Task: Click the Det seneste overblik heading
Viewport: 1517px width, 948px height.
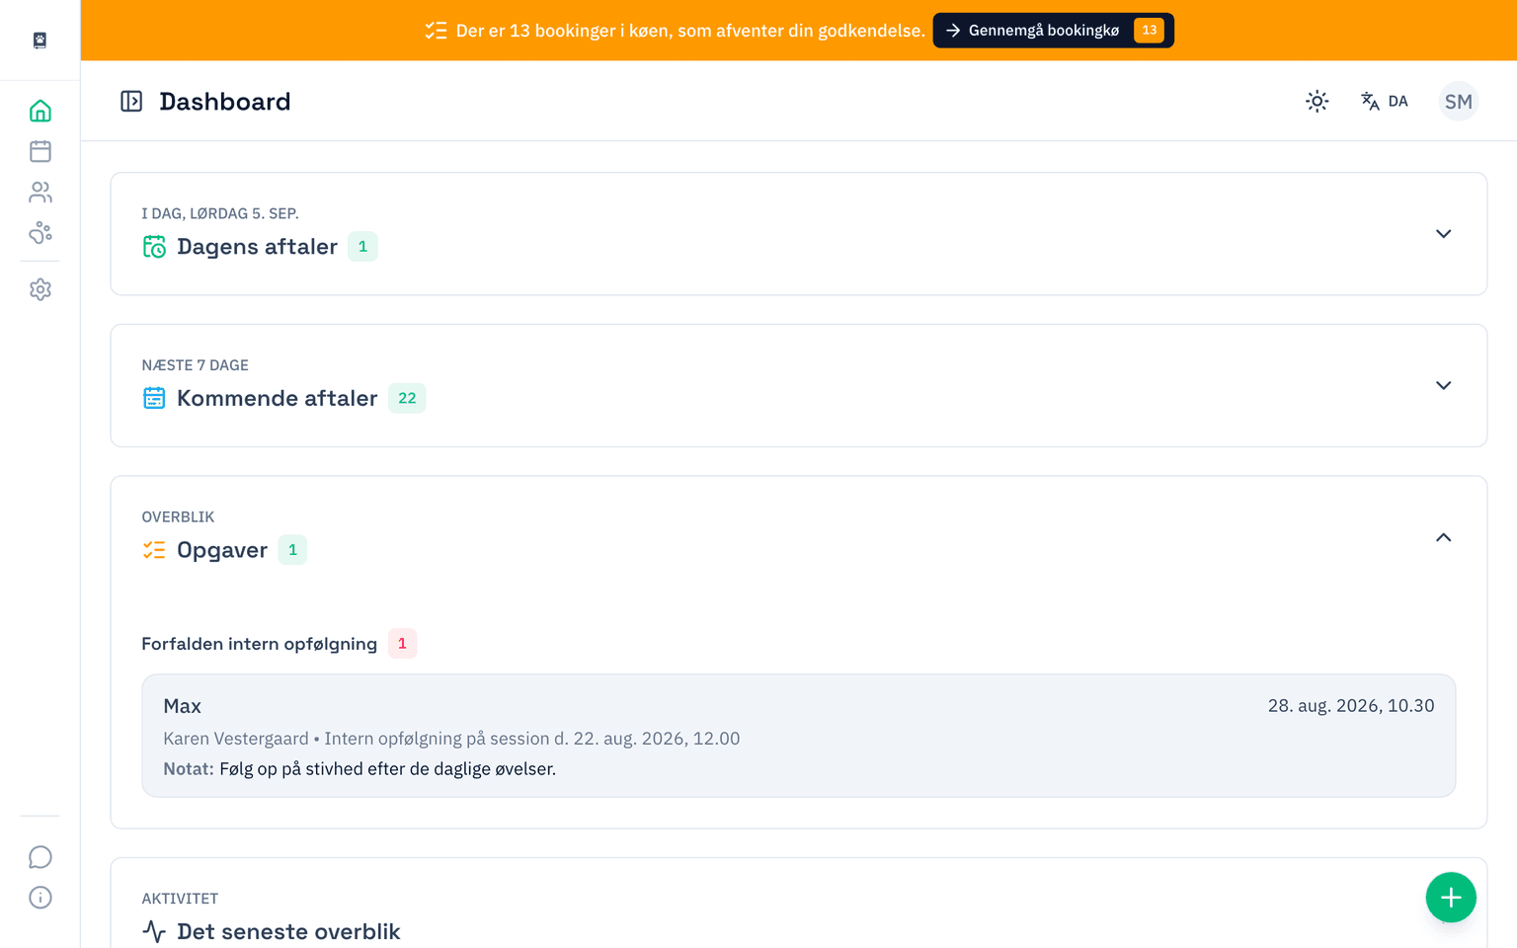Action: tap(288, 931)
